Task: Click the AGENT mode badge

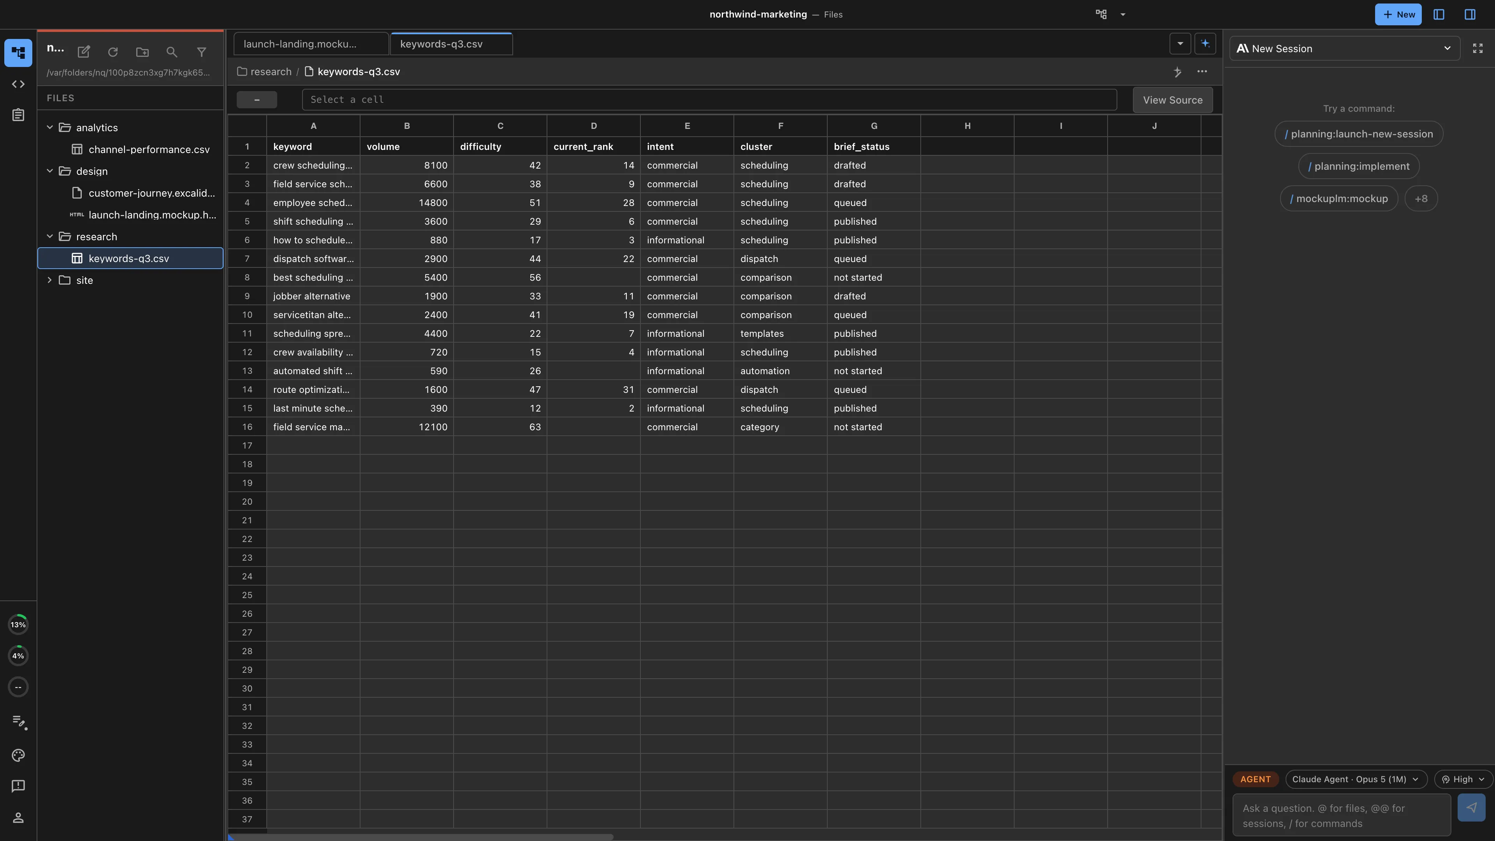Action: pyautogui.click(x=1255, y=779)
